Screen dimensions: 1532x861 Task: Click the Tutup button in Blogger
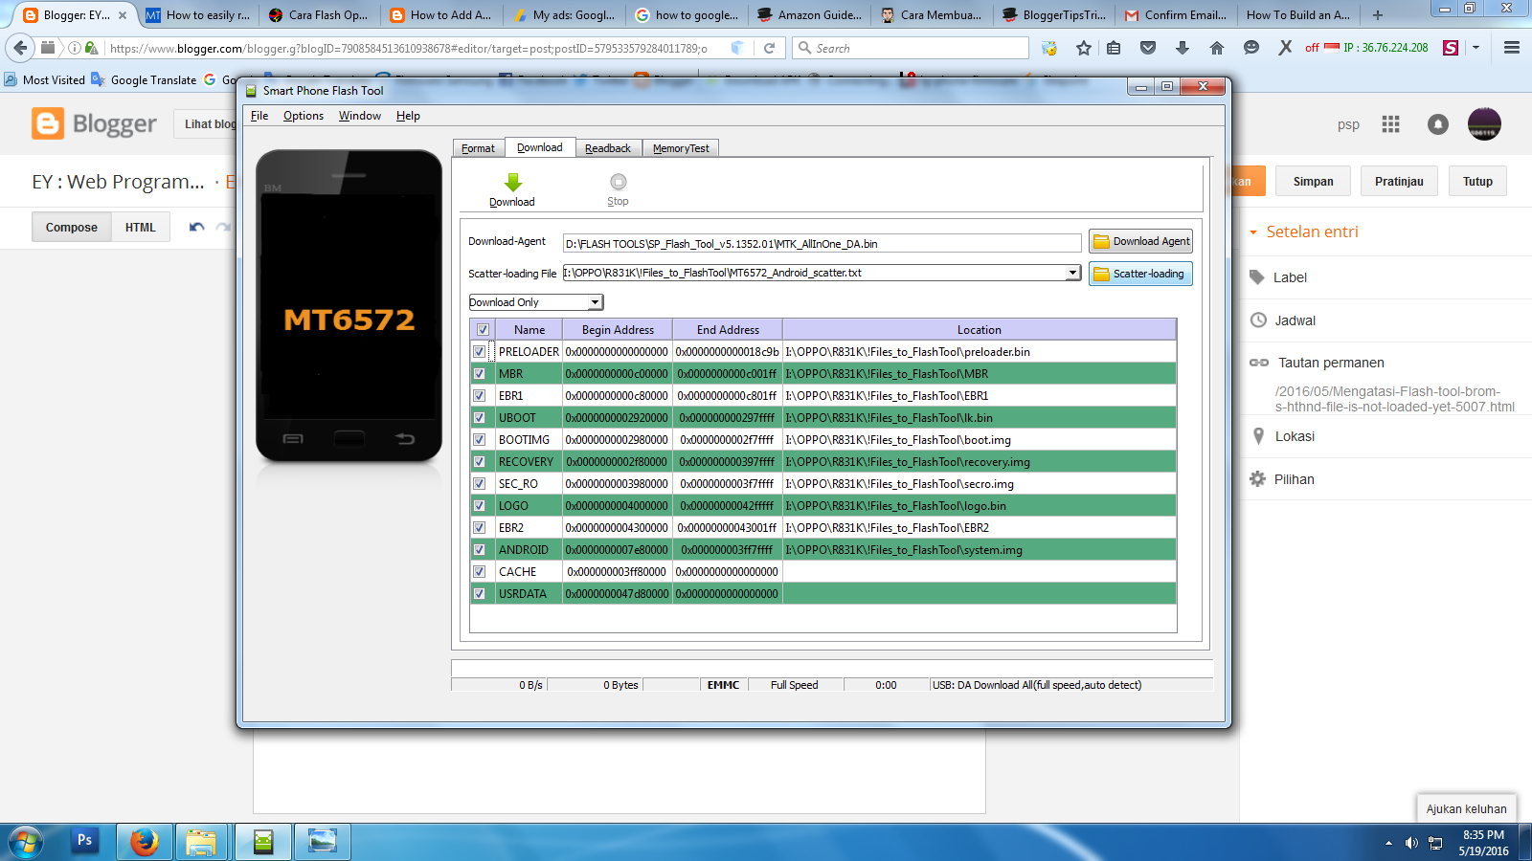tap(1477, 182)
